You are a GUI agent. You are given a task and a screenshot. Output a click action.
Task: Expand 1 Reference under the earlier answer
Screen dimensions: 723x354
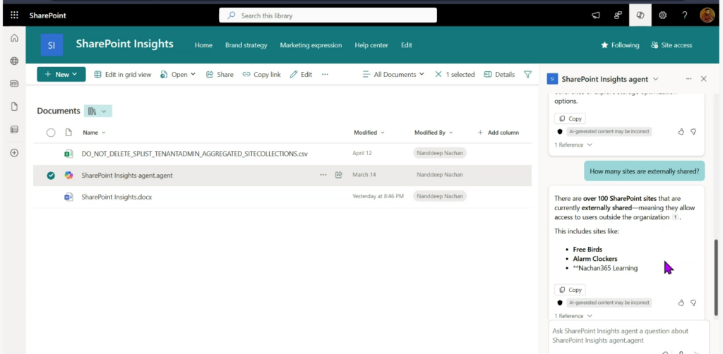click(573, 145)
